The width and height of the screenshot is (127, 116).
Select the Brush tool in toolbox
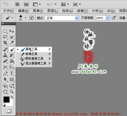pos(12,49)
